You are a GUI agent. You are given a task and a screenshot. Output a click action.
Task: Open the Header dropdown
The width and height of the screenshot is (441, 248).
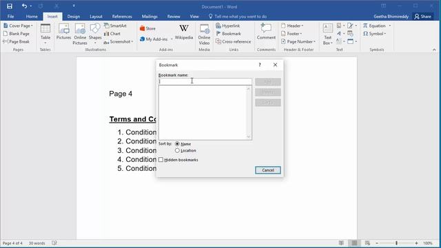coord(292,25)
